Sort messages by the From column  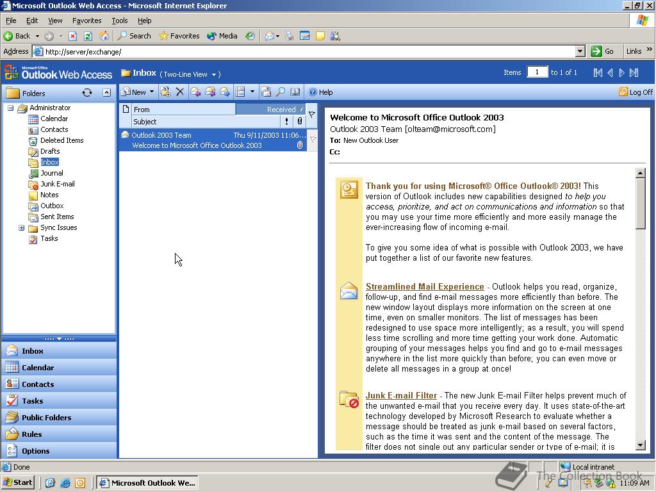183,110
